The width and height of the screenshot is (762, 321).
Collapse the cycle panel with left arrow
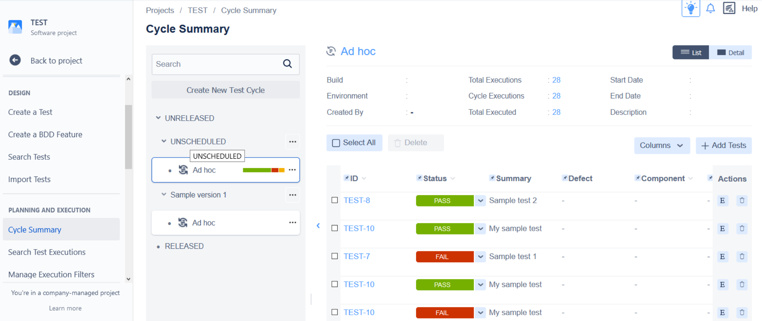318,226
